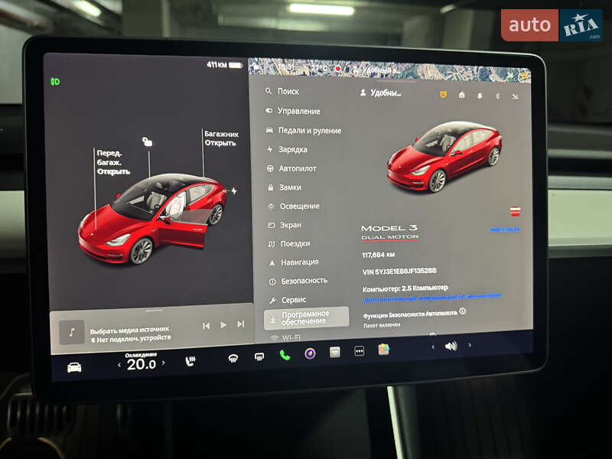Open the Замки menu item

coord(285,187)
